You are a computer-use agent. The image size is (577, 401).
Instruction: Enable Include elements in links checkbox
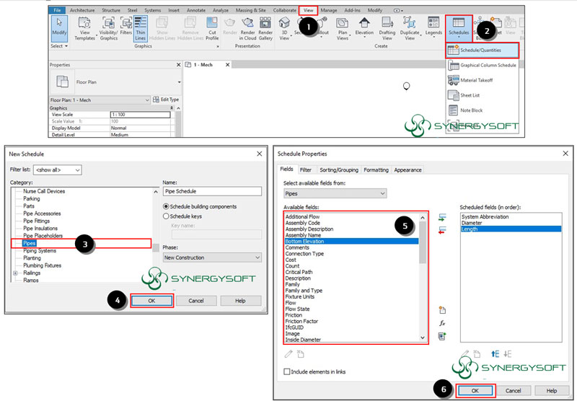point(287,371)
